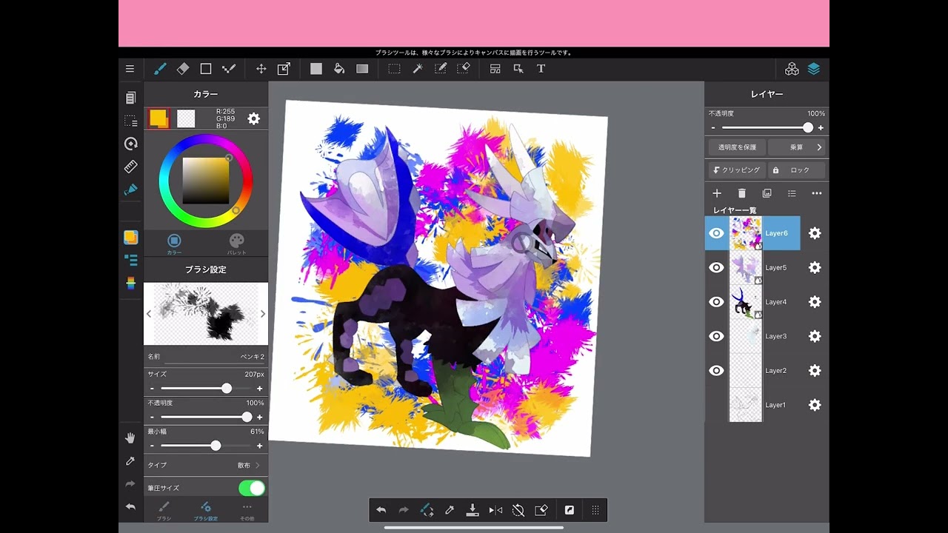The width and height of the screenshot is (948, 533).
Task: Open the ブラシ設定 tab
Action: (x=206, y=511)
